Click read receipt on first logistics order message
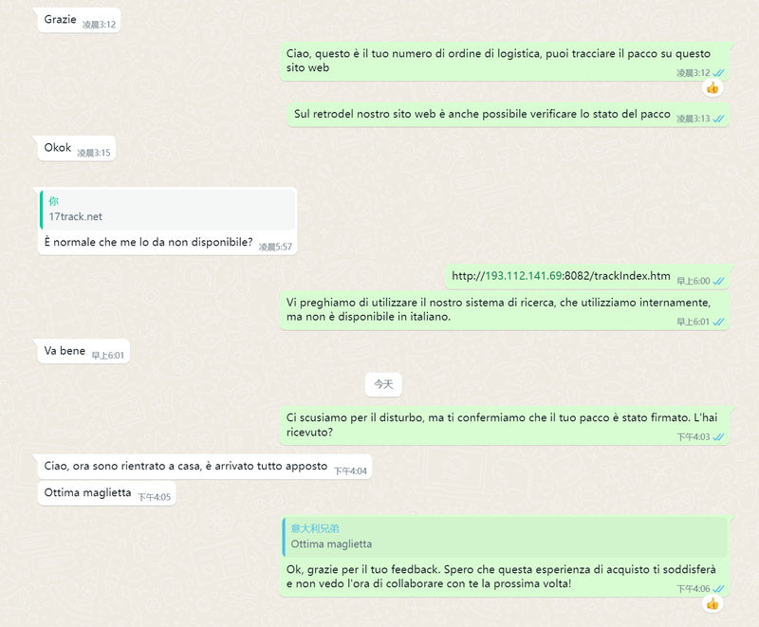The height and width of the screenshot is (627, 759). (719, 73)
